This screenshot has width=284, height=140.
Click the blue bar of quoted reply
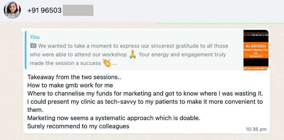tap(26, 50)
